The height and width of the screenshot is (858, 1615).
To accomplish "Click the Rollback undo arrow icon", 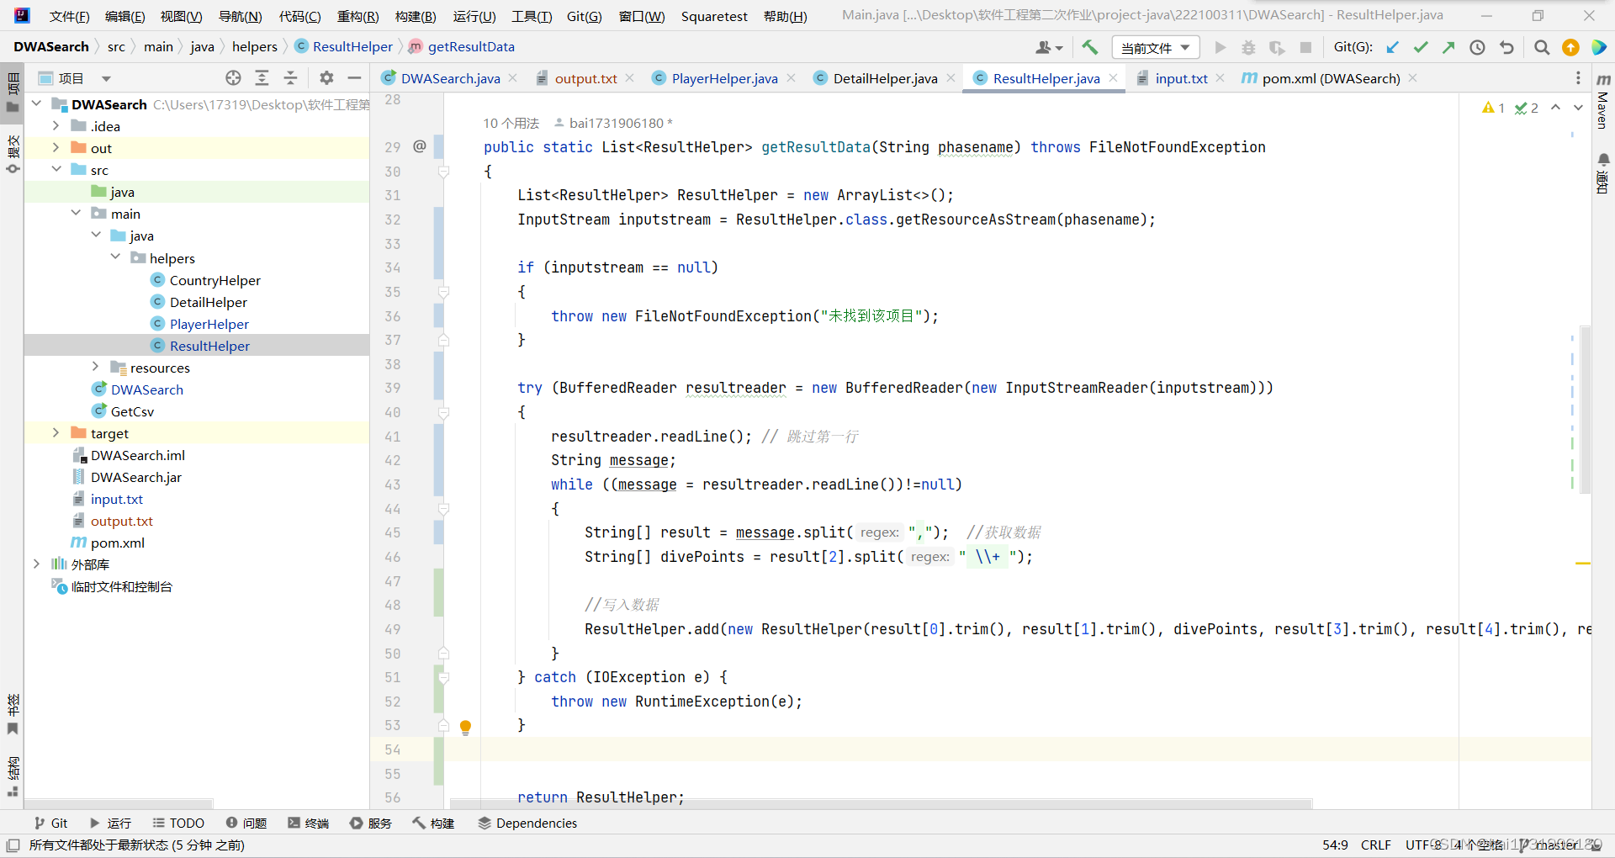I will (x=1506, y=48).
